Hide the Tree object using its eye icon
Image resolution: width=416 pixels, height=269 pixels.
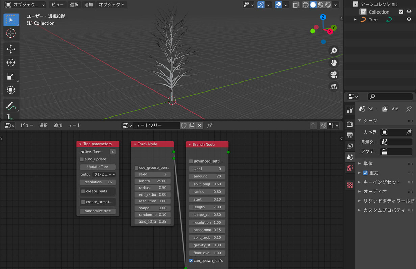pos(409,20)
